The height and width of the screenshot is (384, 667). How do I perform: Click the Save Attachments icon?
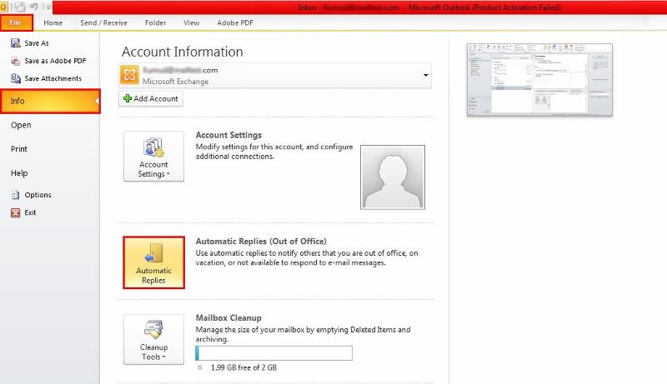[16, 78]
